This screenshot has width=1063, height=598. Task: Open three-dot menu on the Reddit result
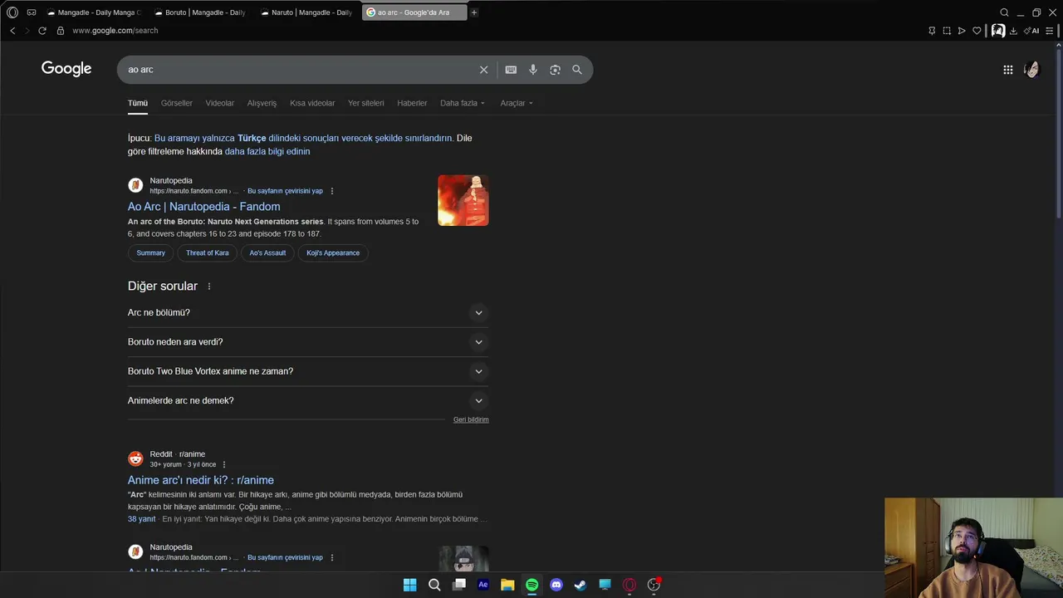[x=224, y=465]
